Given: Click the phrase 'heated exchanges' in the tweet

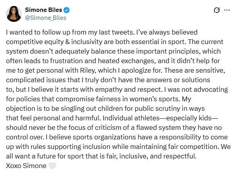Looking at the screenshot, I should click(126, 61).
